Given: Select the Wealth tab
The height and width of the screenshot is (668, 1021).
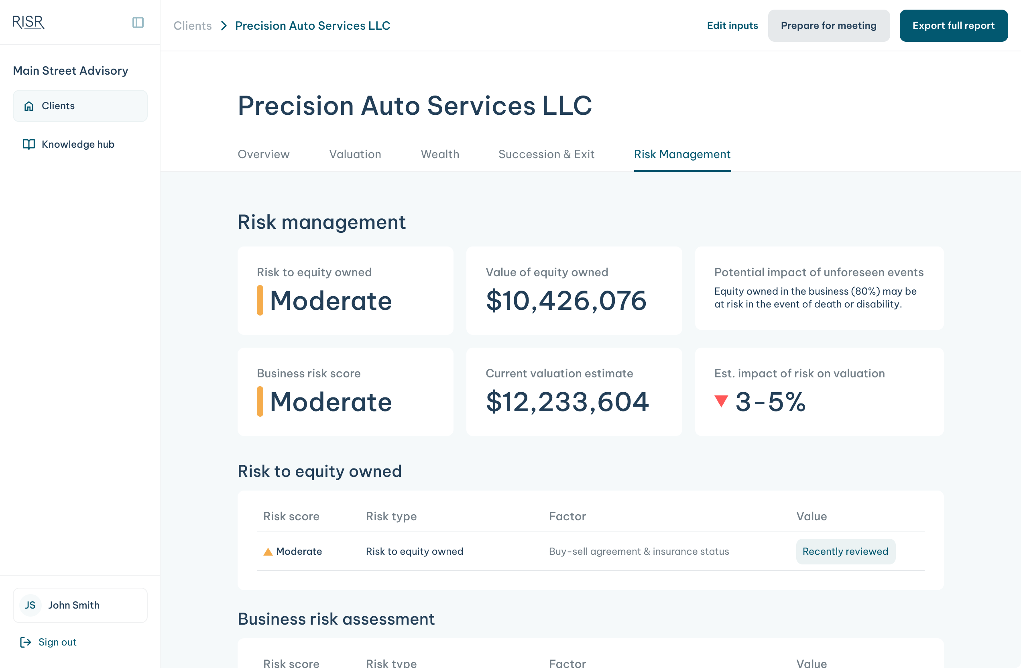Looking at the screenshot, I should [x=440, y=154].
